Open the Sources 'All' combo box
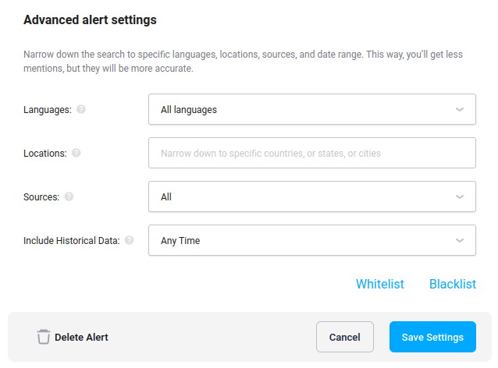 coord(312,196)
